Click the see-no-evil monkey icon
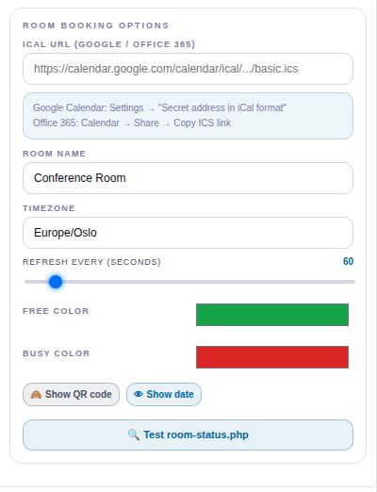 36,394
